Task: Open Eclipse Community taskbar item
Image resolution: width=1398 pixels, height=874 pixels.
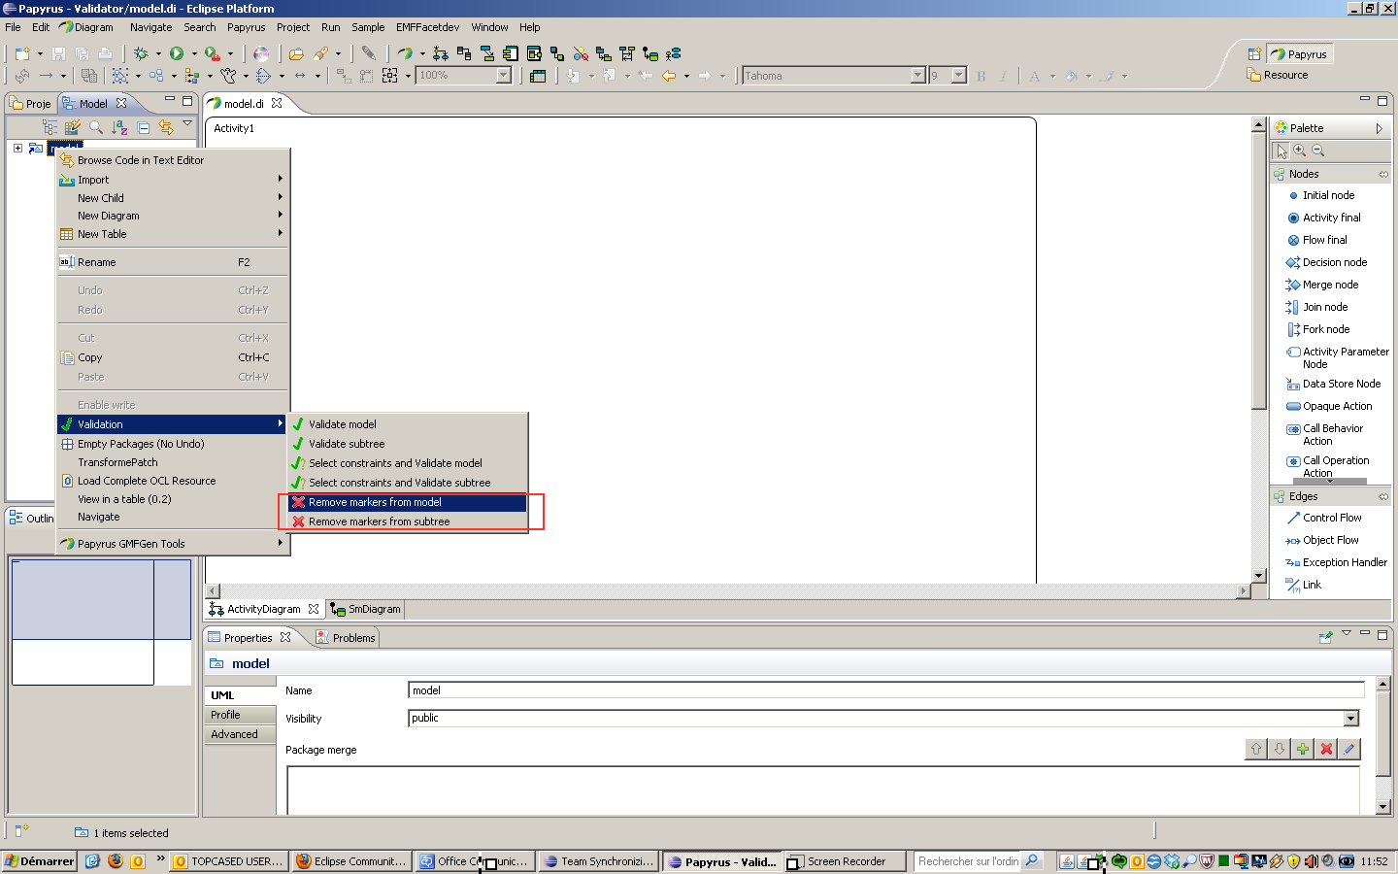Action: (350, 861)
